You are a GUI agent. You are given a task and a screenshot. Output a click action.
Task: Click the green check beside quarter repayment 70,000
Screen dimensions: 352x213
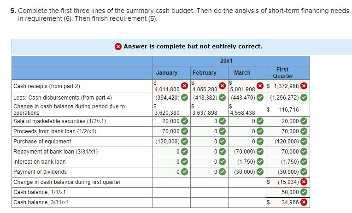(x=304, y=151)
